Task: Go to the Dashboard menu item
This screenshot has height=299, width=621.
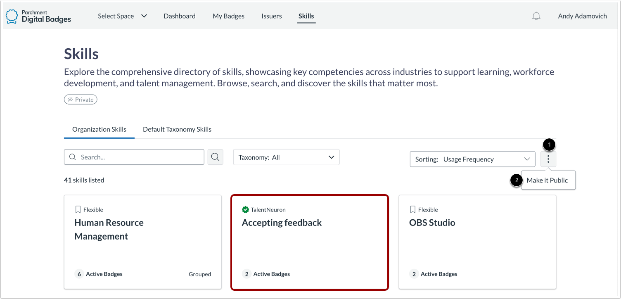Action: click(180, 16)
